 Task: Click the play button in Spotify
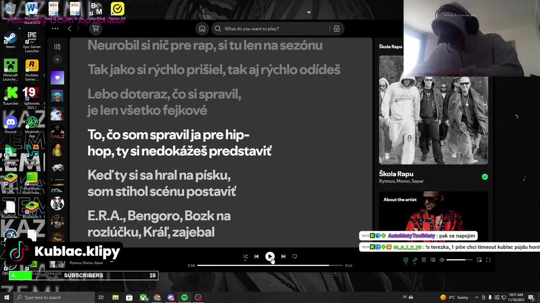click(270, 256)
